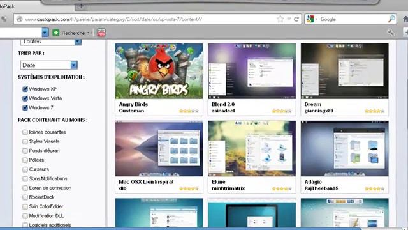Click the search magnifier icon in Google box
Viewport: 408px width, 230px height.
[x=391, y=19]
